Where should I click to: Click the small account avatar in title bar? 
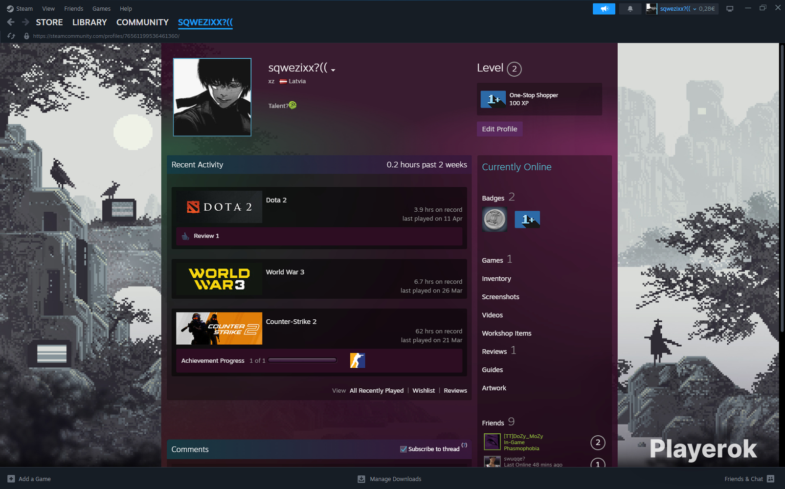(651, 9)
